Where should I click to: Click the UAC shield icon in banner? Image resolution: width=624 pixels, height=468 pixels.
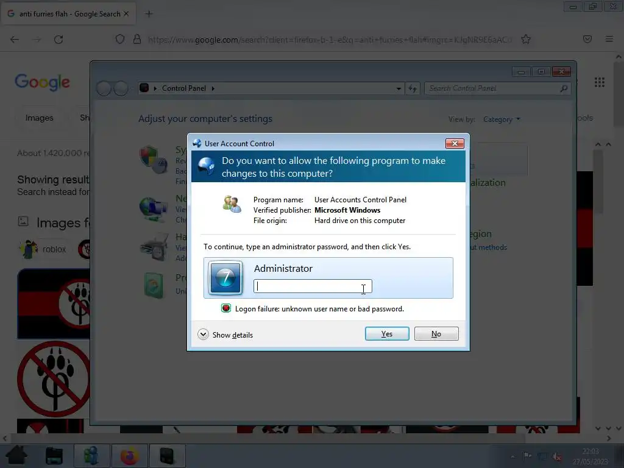point(206,166)
